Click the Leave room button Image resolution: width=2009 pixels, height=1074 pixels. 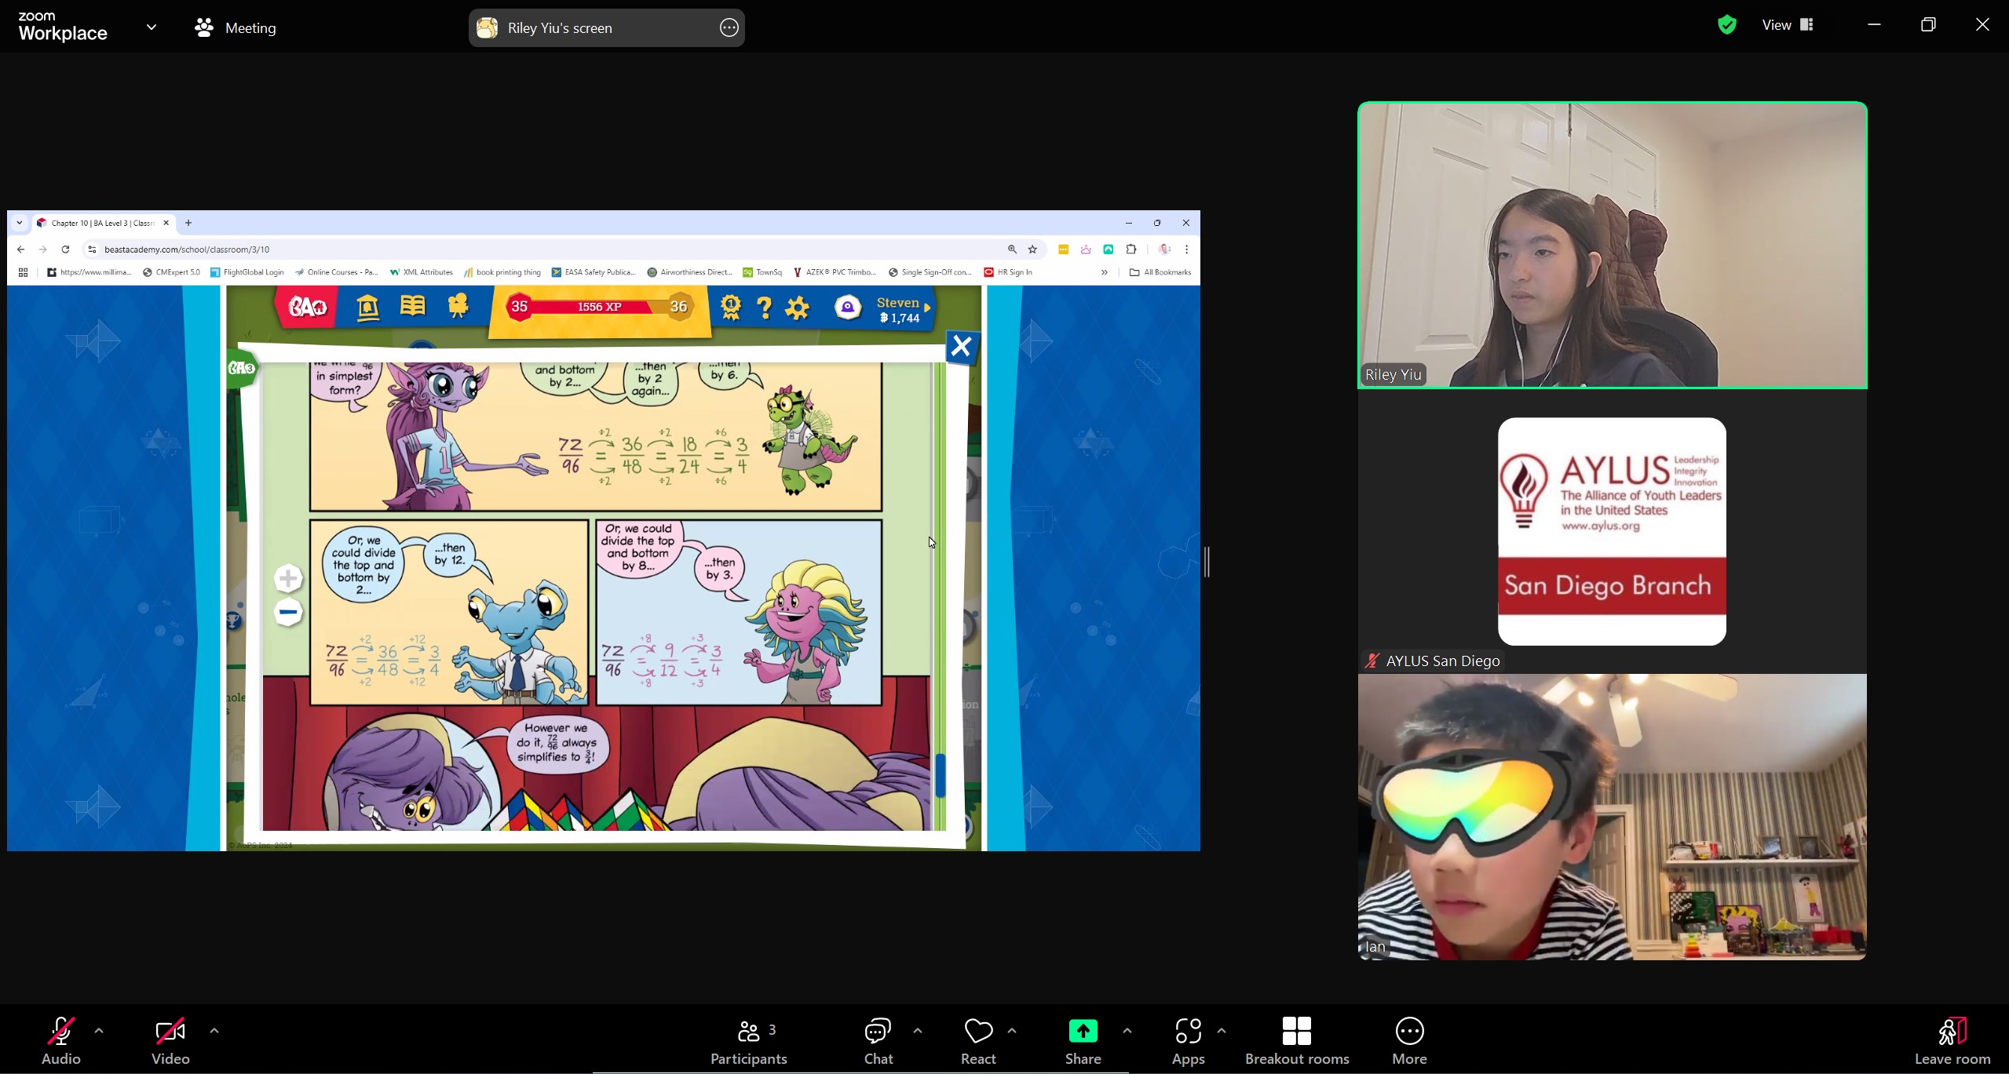(x=1952, y=1040)
